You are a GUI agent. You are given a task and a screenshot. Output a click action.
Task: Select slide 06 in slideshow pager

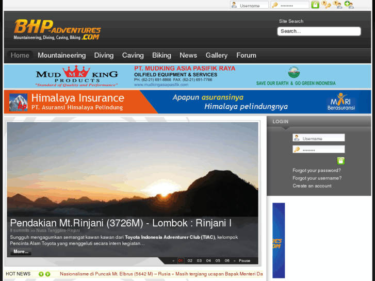pos(227,261)
